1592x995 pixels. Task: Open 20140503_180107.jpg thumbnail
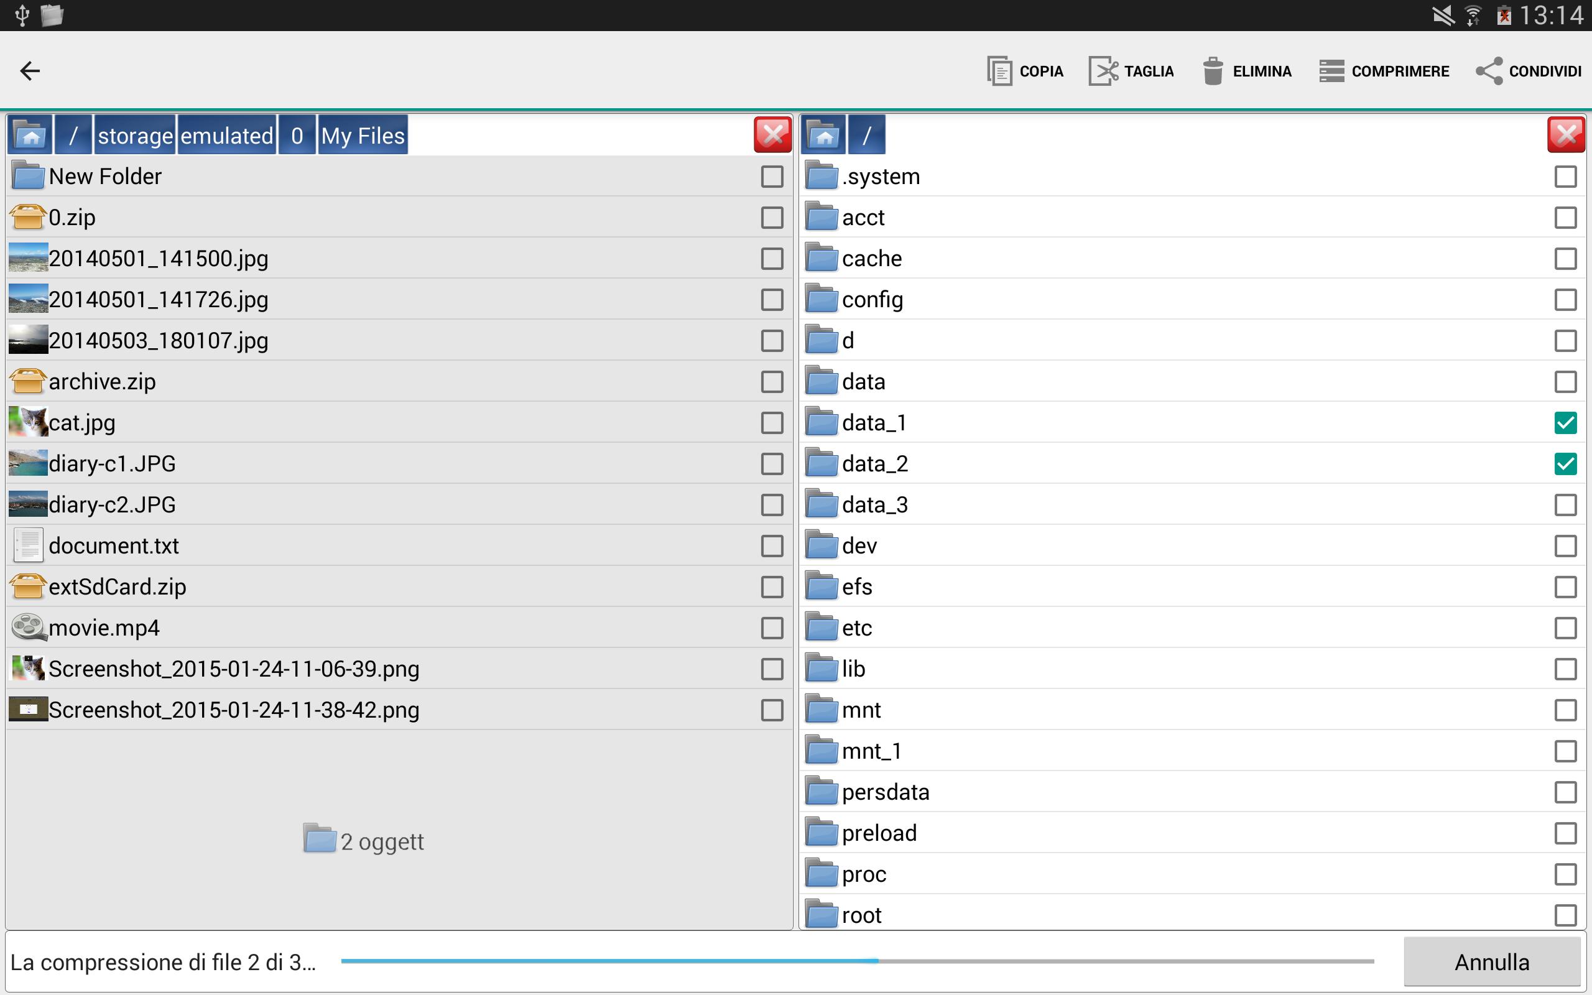pyautogui.click(x=28, y=340)
